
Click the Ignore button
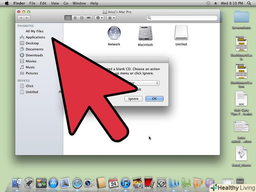pyautogui.click(x=133, y=98)
